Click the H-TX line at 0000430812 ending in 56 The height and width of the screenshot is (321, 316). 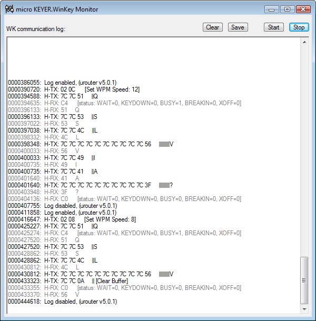[91, 274]
